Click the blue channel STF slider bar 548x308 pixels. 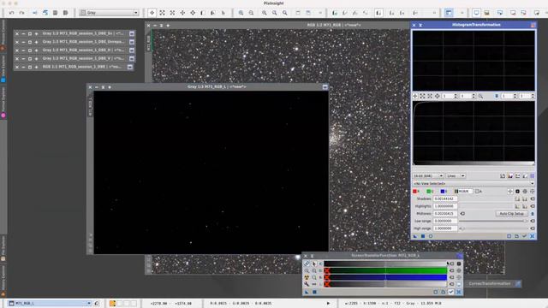click(x=385, y=277)
